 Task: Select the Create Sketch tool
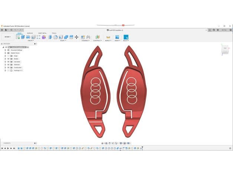18,37
